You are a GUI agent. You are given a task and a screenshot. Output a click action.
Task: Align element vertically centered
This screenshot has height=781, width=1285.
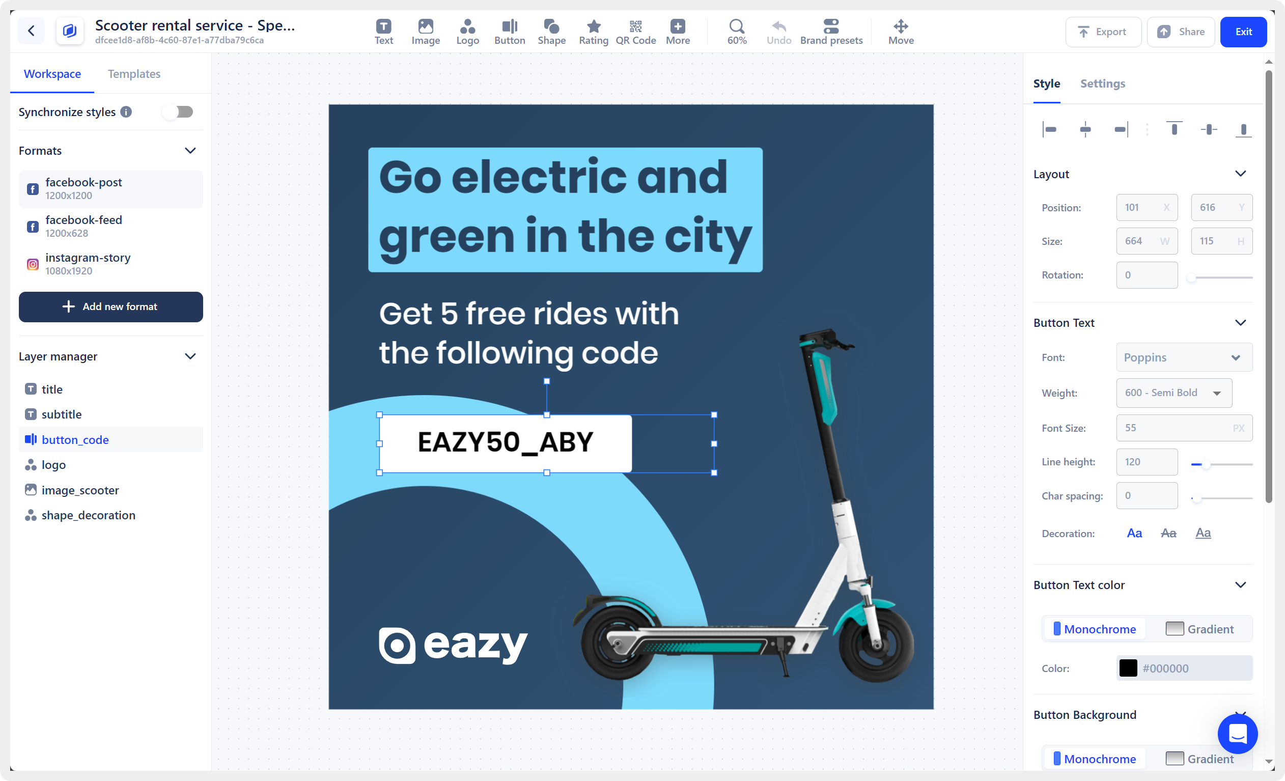coord(1208,129)
